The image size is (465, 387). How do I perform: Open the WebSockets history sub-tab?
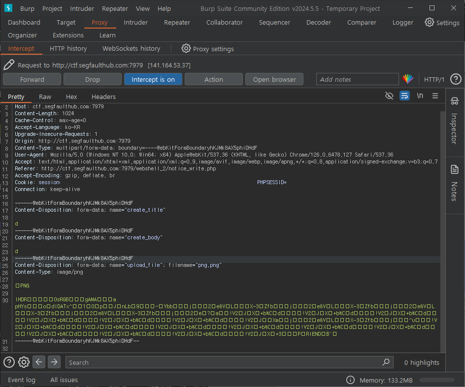pyautogui.click(x=131, y=48)
